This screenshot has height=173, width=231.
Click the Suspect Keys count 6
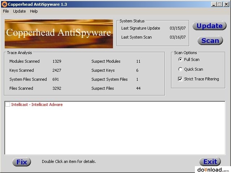coord(137,70)
